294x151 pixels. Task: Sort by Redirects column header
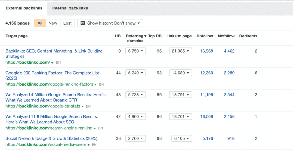[x=248, y=36]
